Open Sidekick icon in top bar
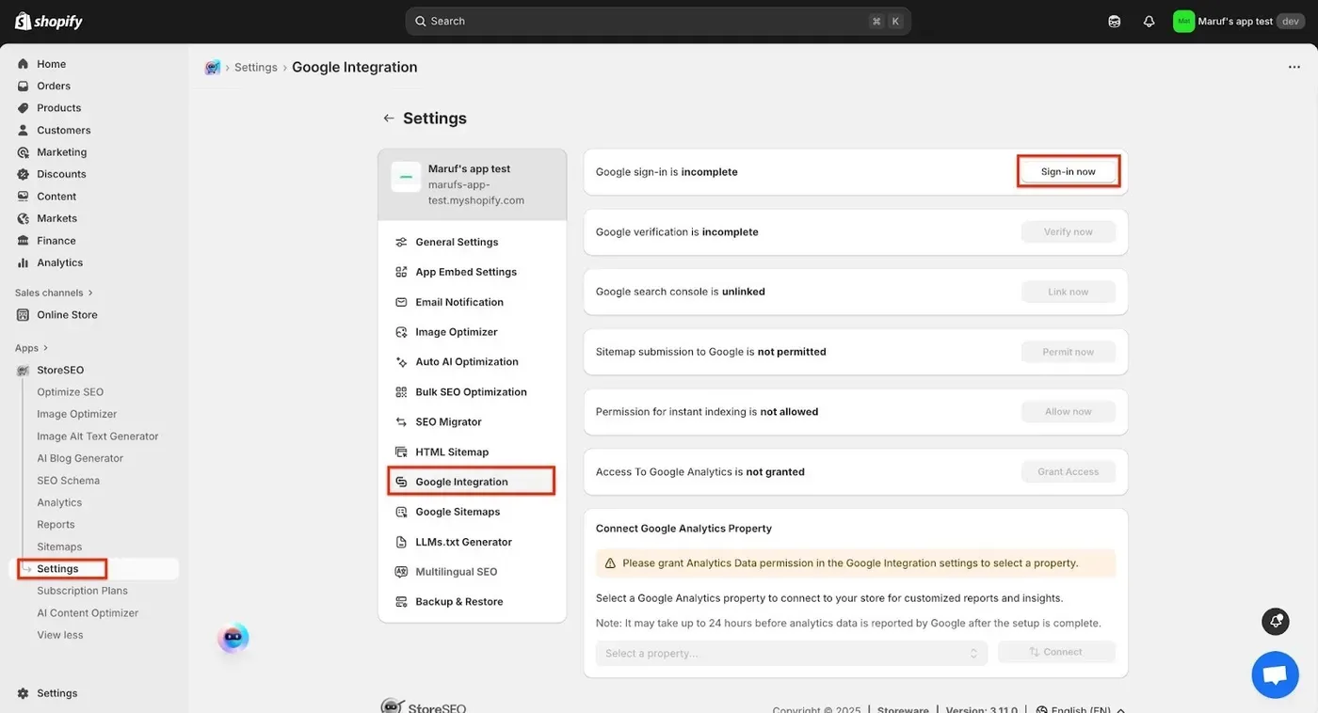1318x713 pixels. pos(1115,21)
